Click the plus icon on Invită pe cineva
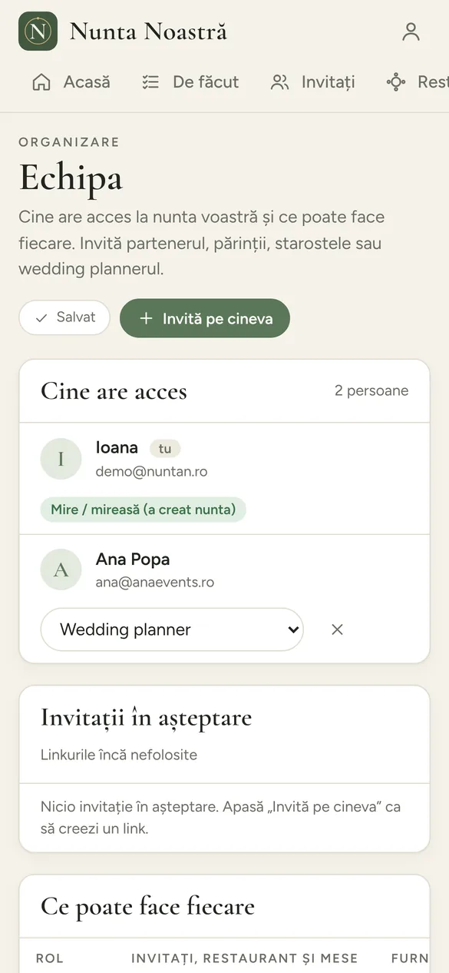Image resolution: width=449 pixels, height=973 pixels. pyautogui.click(x=146, y=318)
